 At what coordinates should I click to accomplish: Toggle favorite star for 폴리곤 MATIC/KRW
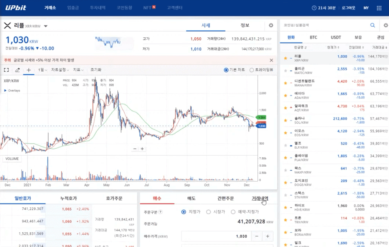286,70
